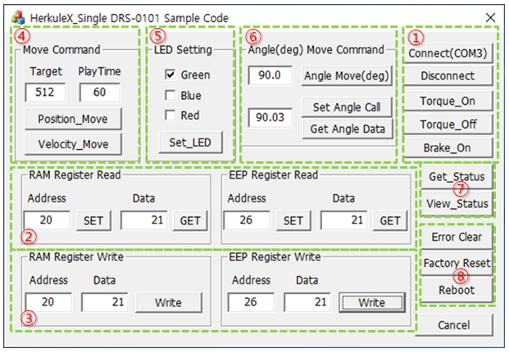Click the Target input field showing 512
The width and height of the screenshot is (509, 353).
45,93
